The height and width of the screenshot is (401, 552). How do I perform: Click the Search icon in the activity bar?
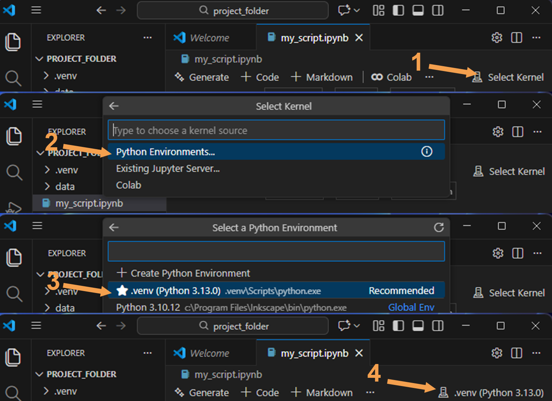[x=14, y=78]
